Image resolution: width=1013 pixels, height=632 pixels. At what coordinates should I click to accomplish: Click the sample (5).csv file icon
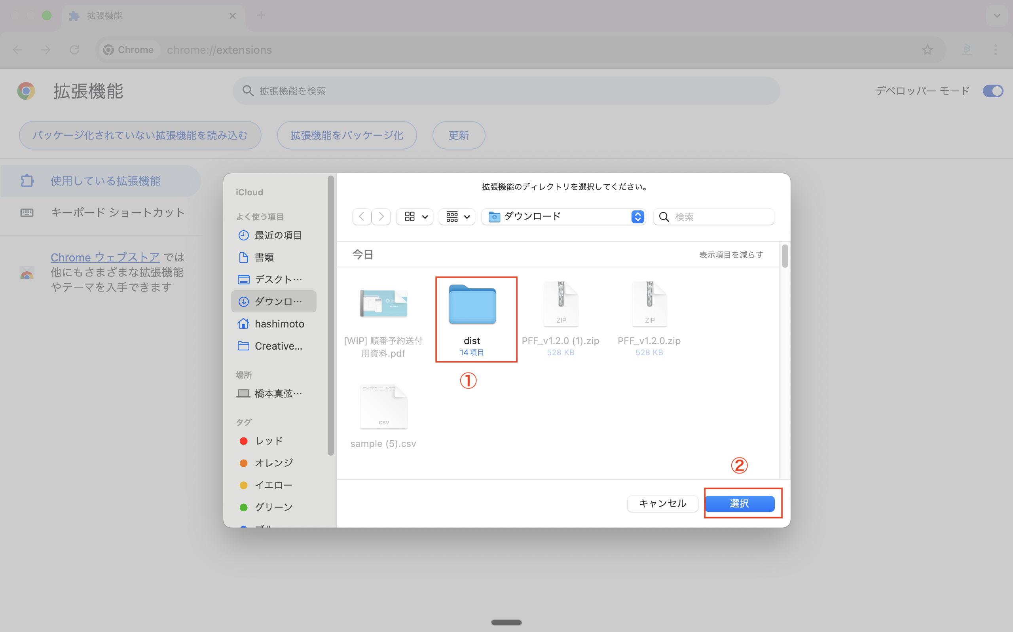[x=383, y=407]
